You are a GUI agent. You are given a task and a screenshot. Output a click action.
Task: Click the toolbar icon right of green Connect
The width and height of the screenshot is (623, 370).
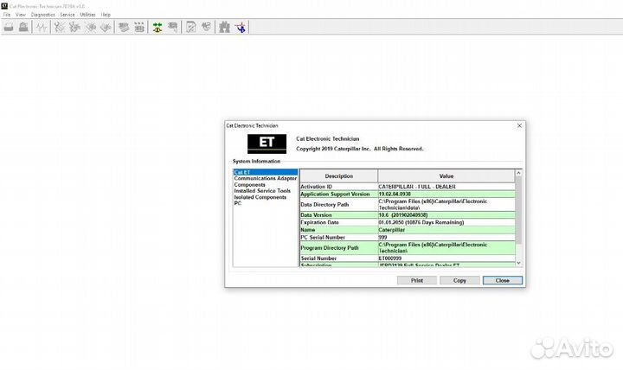pos(172,28)
